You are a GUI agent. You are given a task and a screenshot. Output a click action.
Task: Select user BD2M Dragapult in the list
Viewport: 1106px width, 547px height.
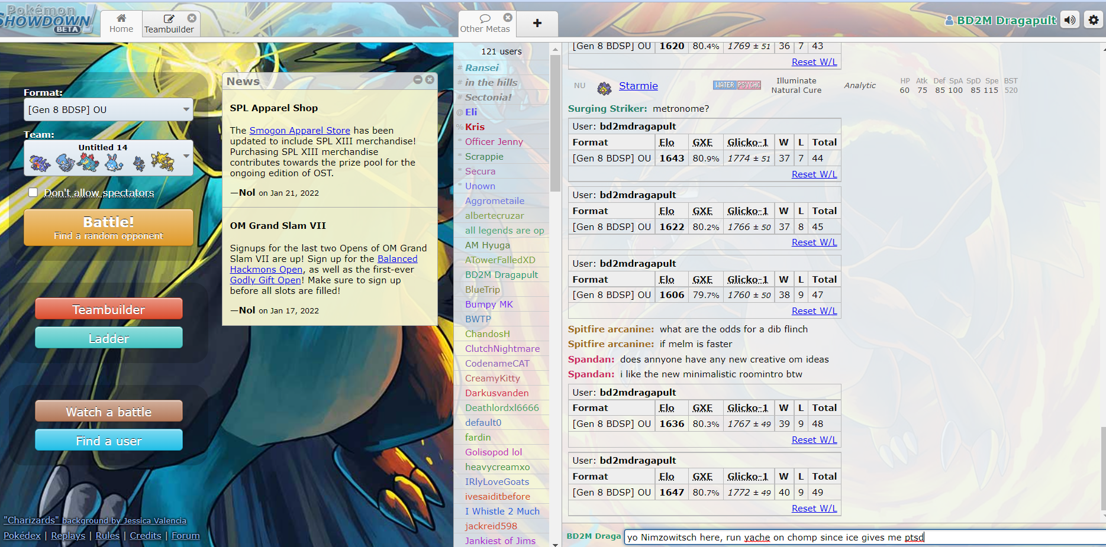pos(502,274)
